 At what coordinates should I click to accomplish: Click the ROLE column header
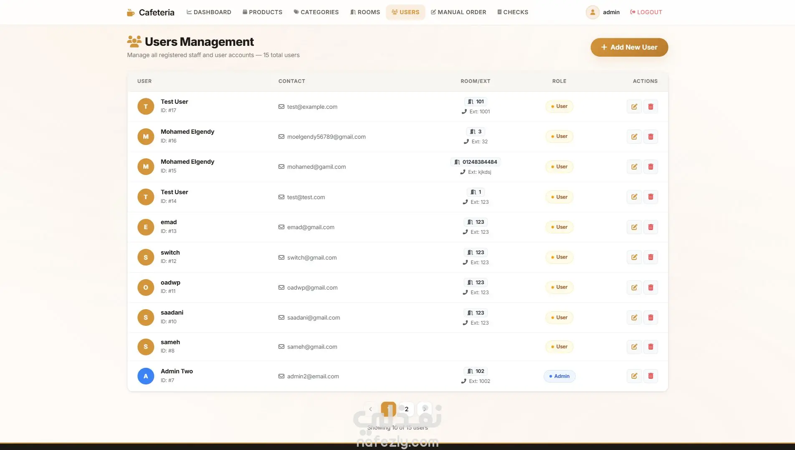[559, 81]
